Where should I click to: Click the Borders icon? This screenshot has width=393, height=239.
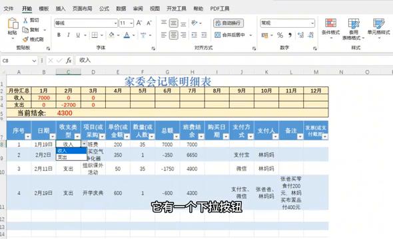pos(95,35)
